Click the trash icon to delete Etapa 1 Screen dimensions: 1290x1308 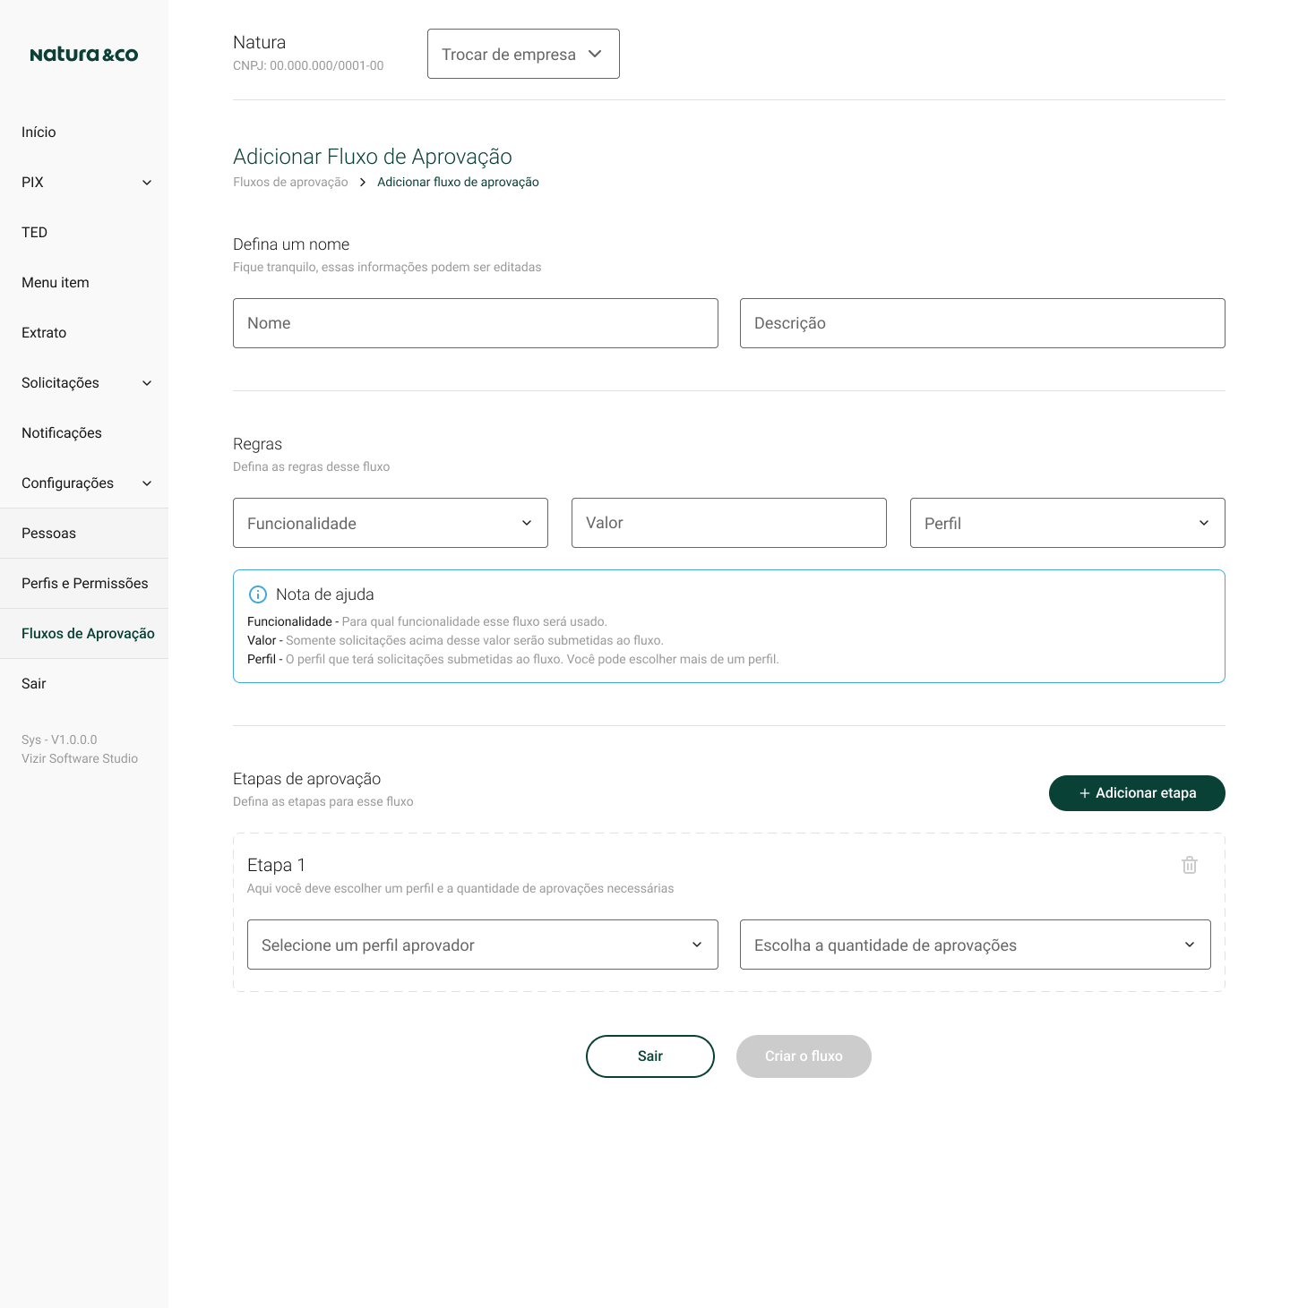pyautogui.click(x=1190, y=865)
